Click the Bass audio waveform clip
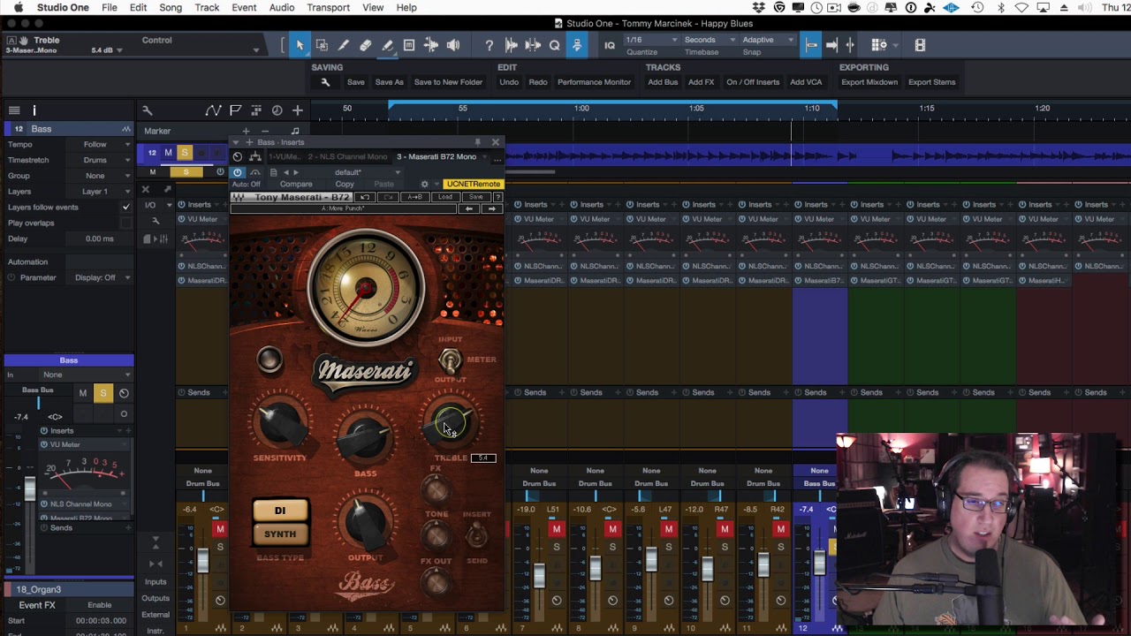 coord(817,156)
